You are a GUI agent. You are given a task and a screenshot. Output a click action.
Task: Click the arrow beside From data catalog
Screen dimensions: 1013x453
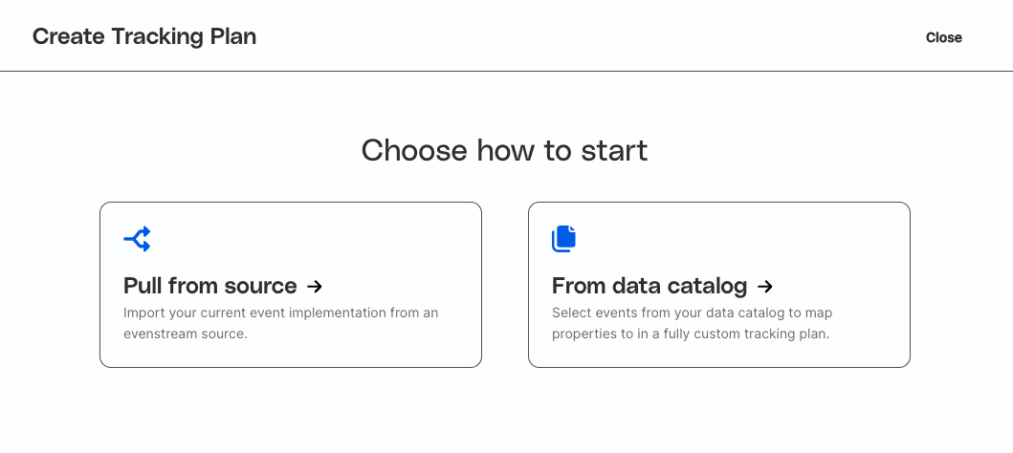pyautogui.click(x=764, y=287)
